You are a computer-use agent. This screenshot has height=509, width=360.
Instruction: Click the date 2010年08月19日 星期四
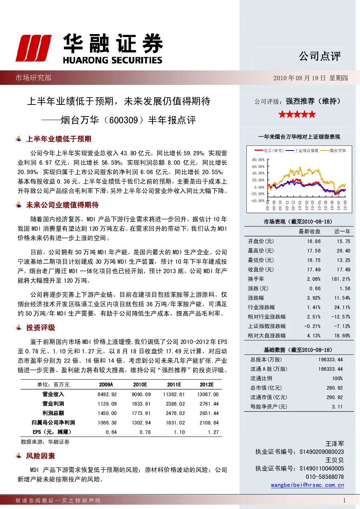(311, 78)
